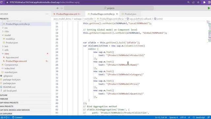Click the browser address bar URL
Image resolution: width=211 pixels, height=119 pixels.
coord(45,2)
